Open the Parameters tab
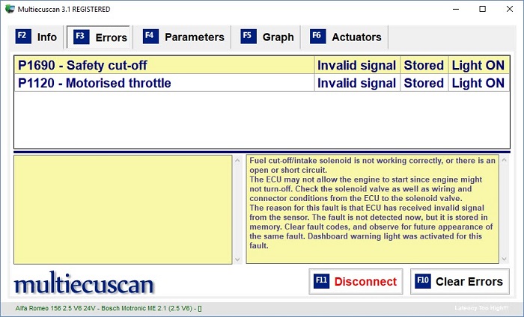The width and height of the screenshot is (524, 317). [183, 37]
